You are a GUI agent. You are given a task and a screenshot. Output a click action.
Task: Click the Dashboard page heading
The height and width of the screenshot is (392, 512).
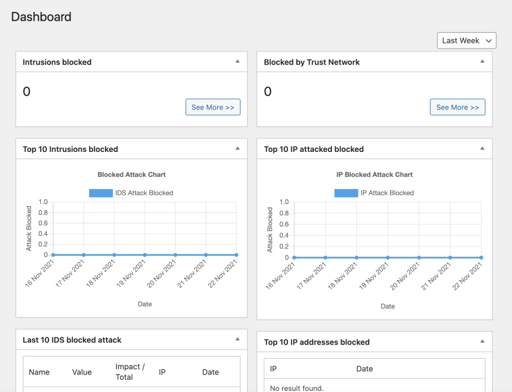point(41,17)
